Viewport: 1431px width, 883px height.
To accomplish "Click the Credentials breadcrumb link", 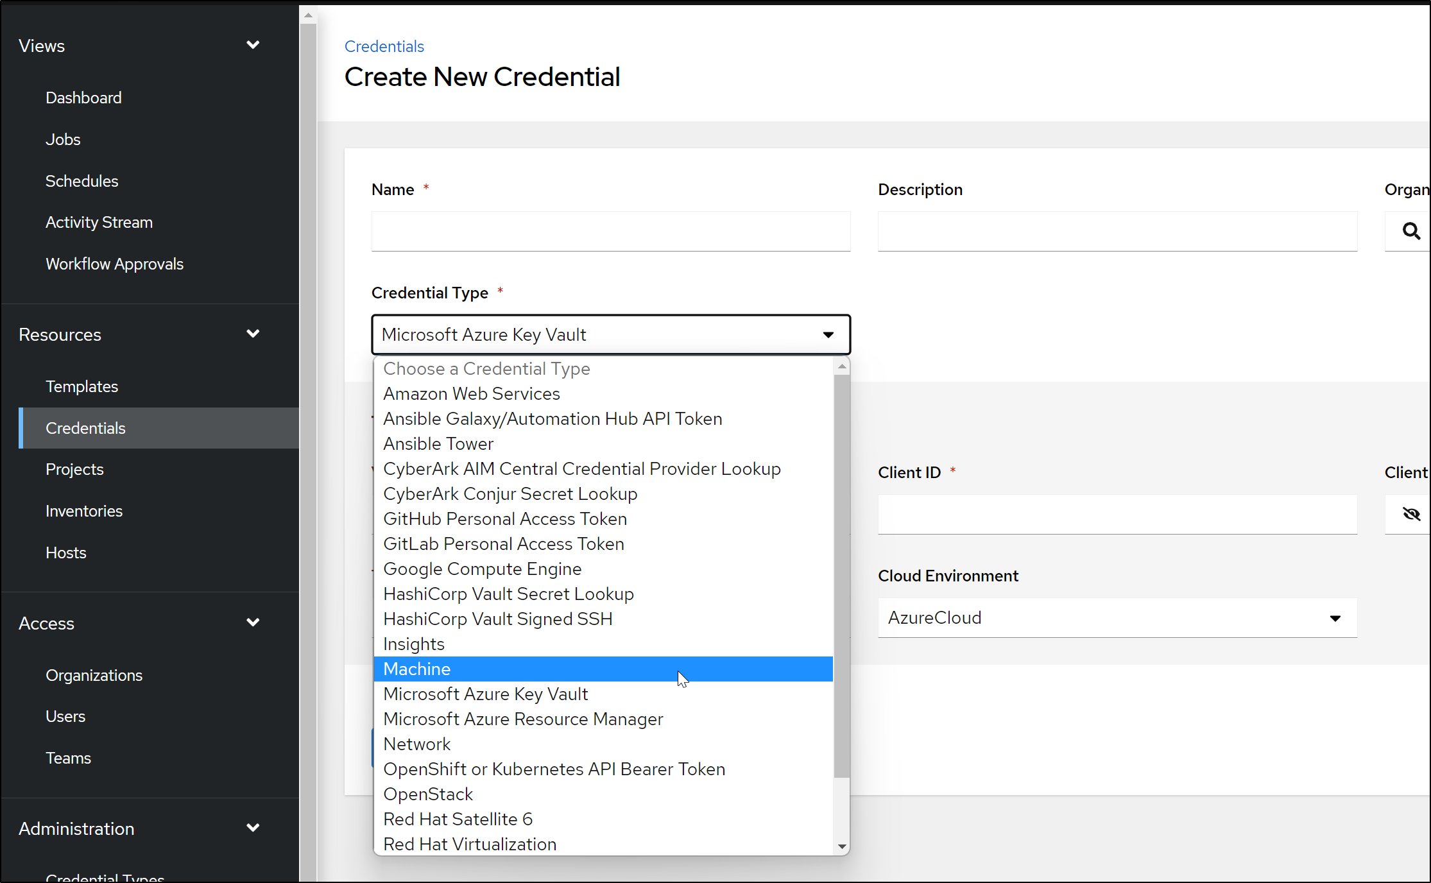I will (384, 46).
